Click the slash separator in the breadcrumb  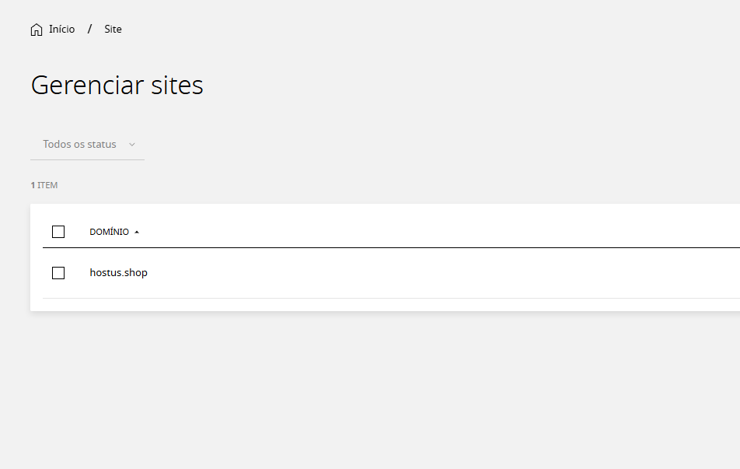pos(89,30)
